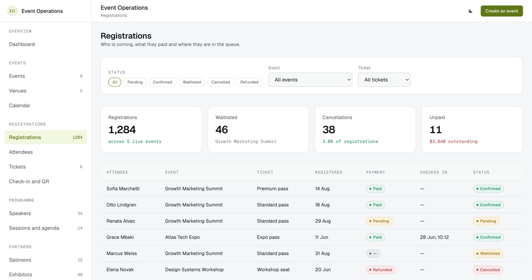The height and width of the screenshot is (280, 532).
Task: Filter registrations by Cancelled status
Action: [x=220, y=82]
